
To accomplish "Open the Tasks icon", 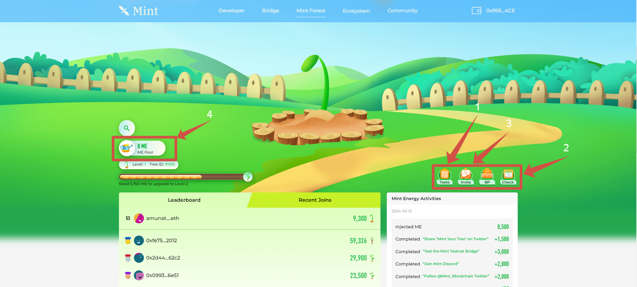I will pyautogui.click(x=444, y=177).
